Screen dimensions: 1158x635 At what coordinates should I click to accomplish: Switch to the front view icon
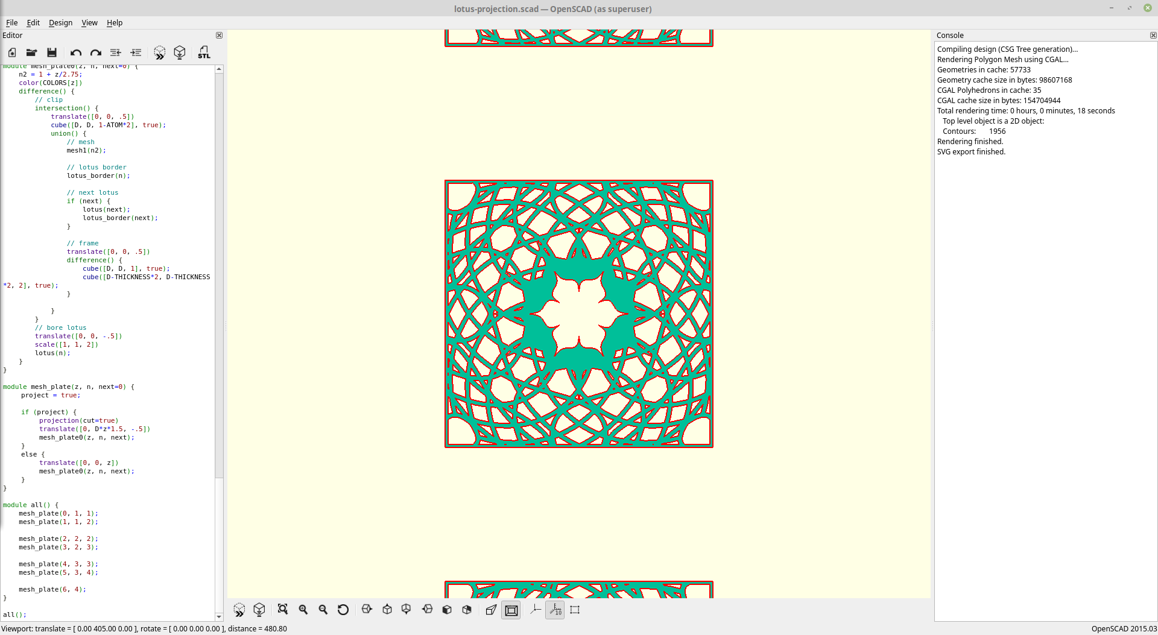pos(446,610)
